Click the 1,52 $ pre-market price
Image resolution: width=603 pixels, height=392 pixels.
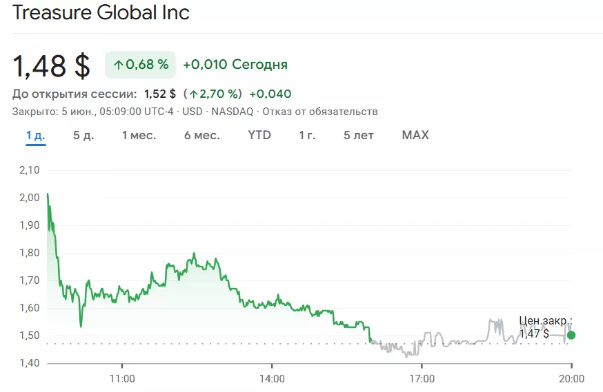160,94
